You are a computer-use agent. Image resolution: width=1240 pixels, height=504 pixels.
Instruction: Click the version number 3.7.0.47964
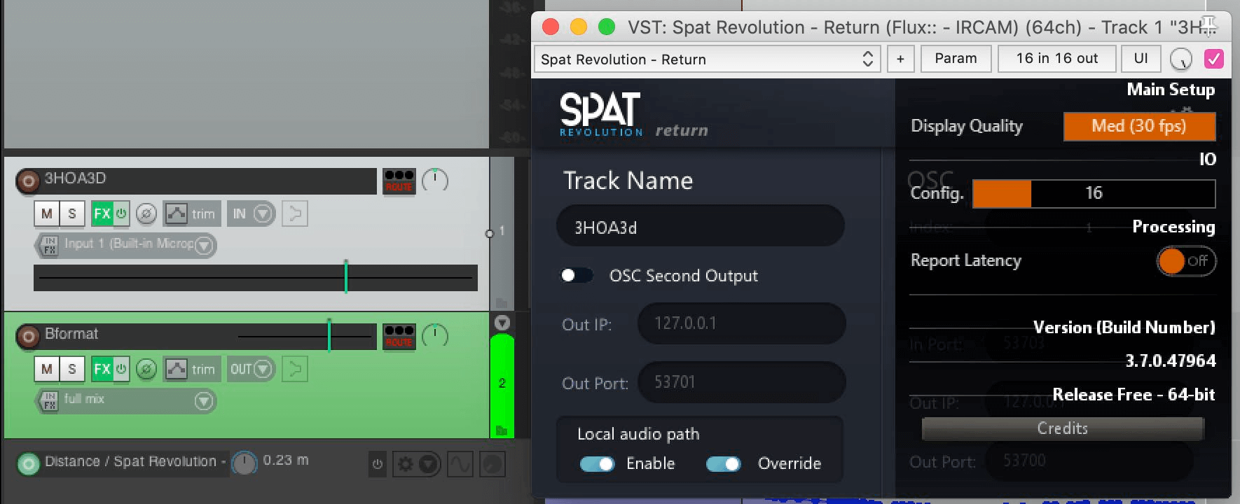coord(1170,360)
